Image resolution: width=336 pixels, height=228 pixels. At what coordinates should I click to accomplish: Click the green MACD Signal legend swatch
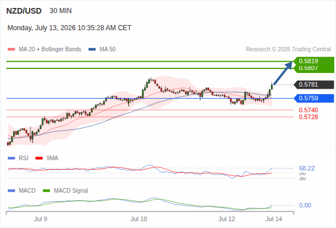pos(46,191)
